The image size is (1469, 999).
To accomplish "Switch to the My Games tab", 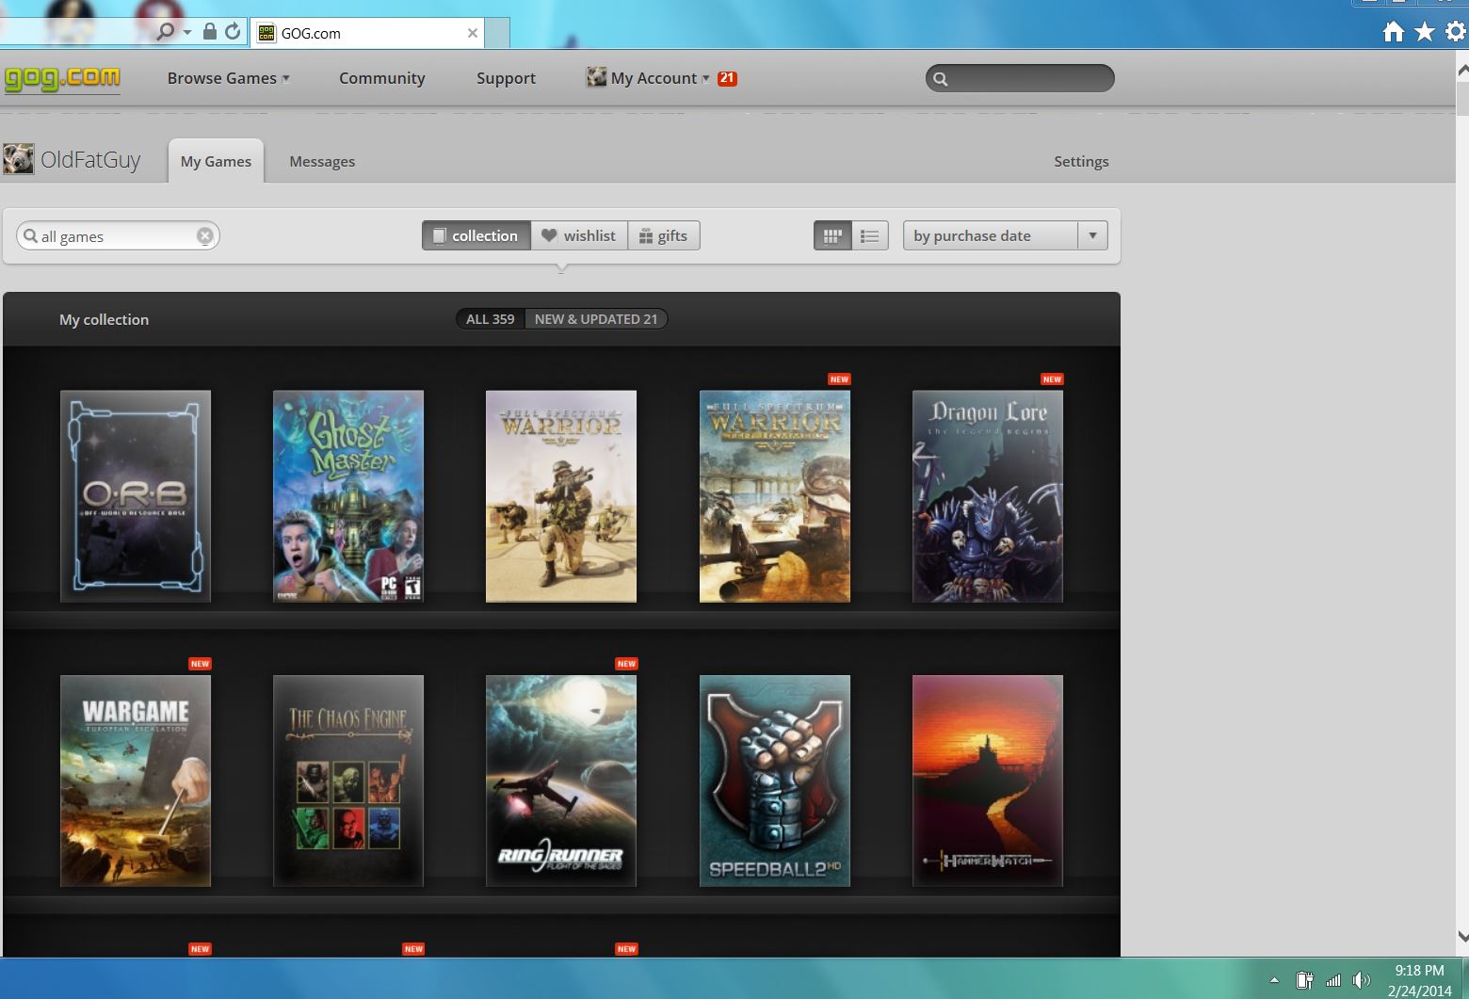I will 216,161.
